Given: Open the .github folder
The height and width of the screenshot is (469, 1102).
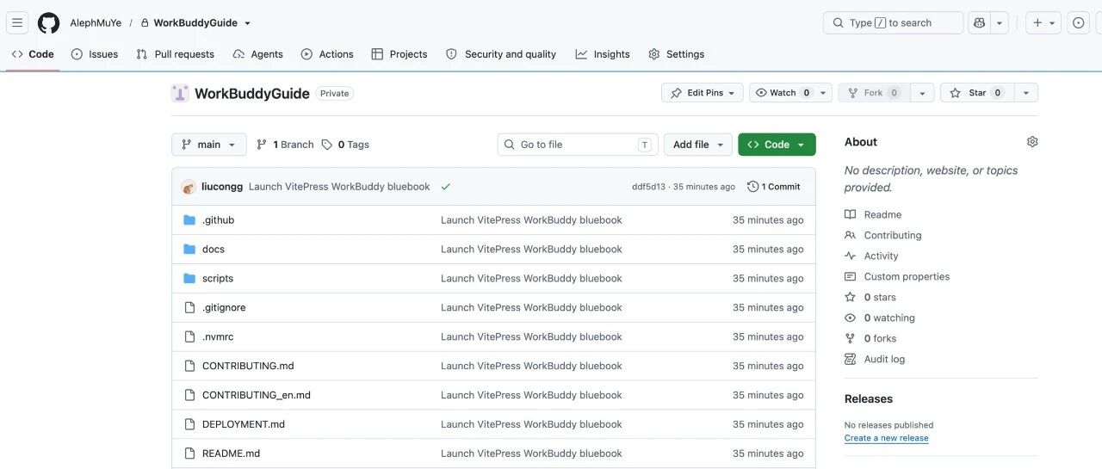Looking at the screenshot, I should (219, 220).
